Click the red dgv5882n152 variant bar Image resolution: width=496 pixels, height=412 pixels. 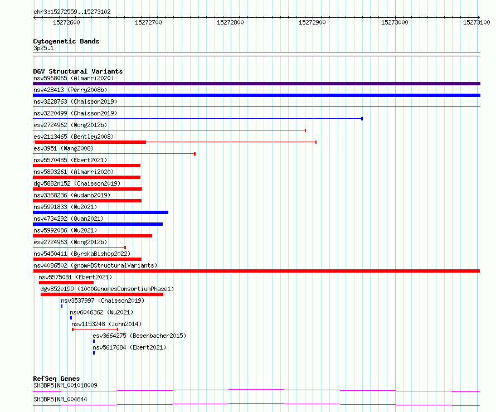(x=87, y=189)
